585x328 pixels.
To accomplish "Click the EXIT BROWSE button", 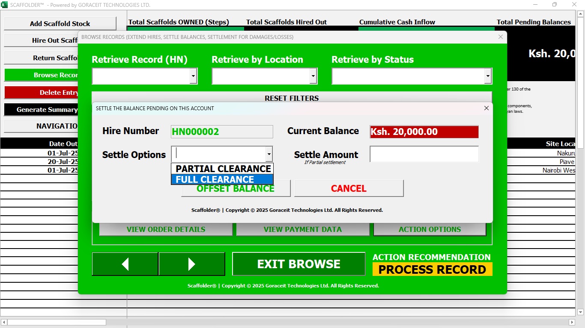I will [x=298, y=264].
